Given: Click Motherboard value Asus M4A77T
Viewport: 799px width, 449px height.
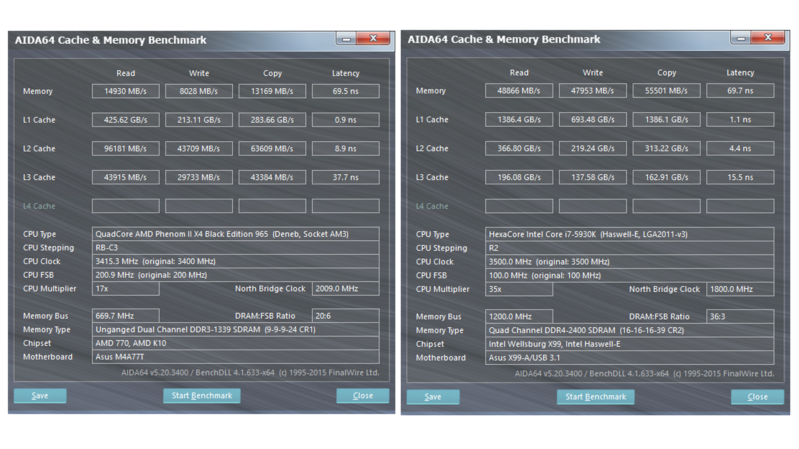Looking at the screenshot, I should [236, 357].
